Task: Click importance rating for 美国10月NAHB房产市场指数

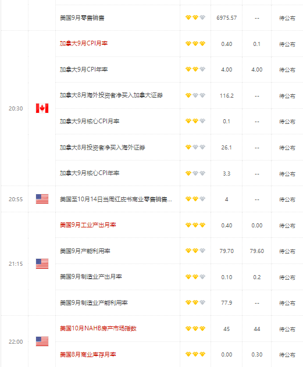Action: click(x=195, y=329)
